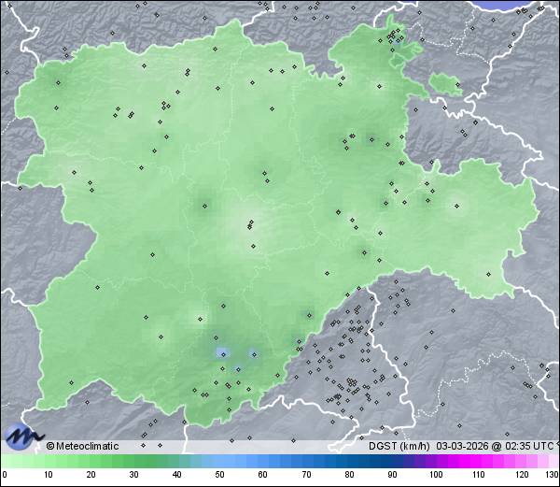This screenshot has height=487, width=560.
Task: Click station marker on the blue gust spot
Action: [x=223, y=352]
